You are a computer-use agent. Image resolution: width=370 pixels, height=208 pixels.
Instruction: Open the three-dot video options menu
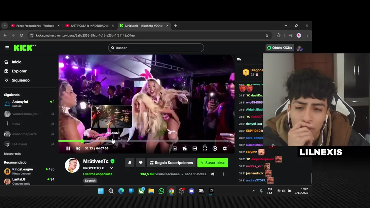[223, 174]
